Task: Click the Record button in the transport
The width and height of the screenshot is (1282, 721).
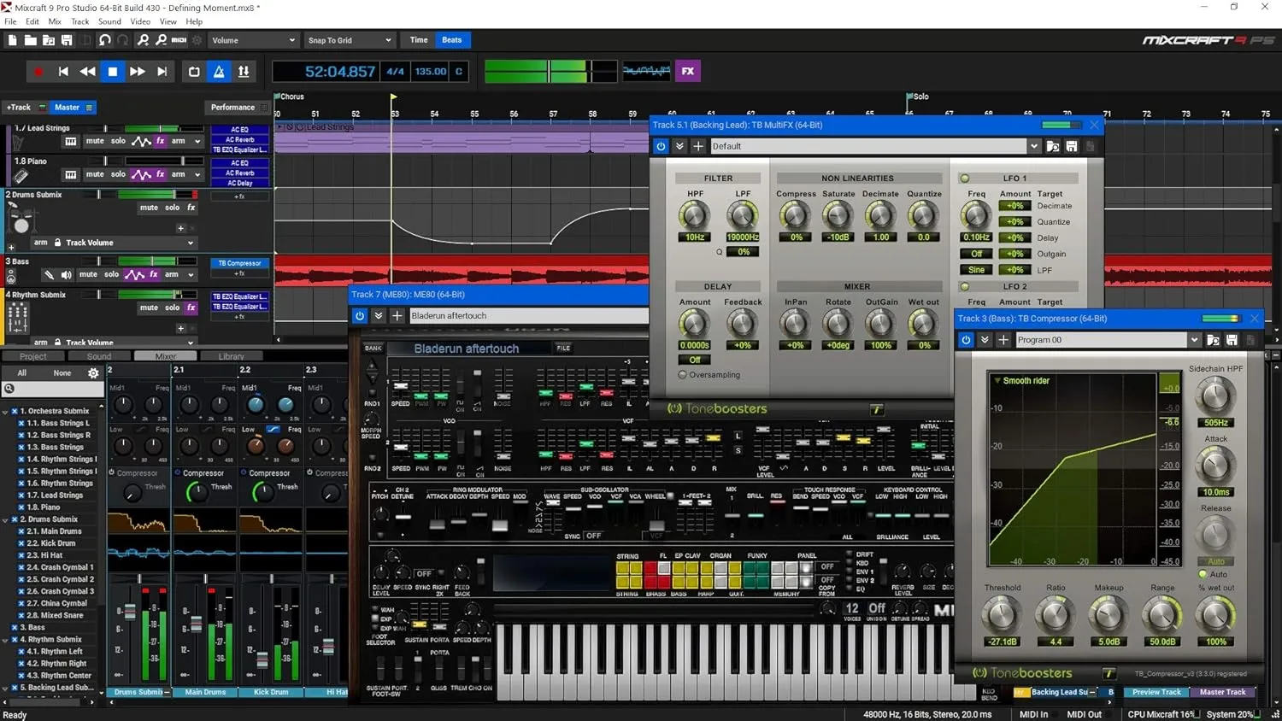Action: (38, 71)
